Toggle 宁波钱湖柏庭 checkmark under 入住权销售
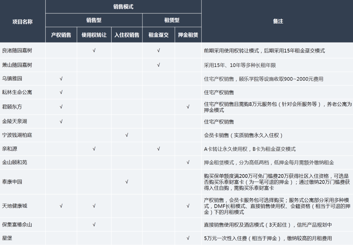Image resolution: width=353 pixels, height=245 pixels. pyautogui.click(x=126, y=135)
